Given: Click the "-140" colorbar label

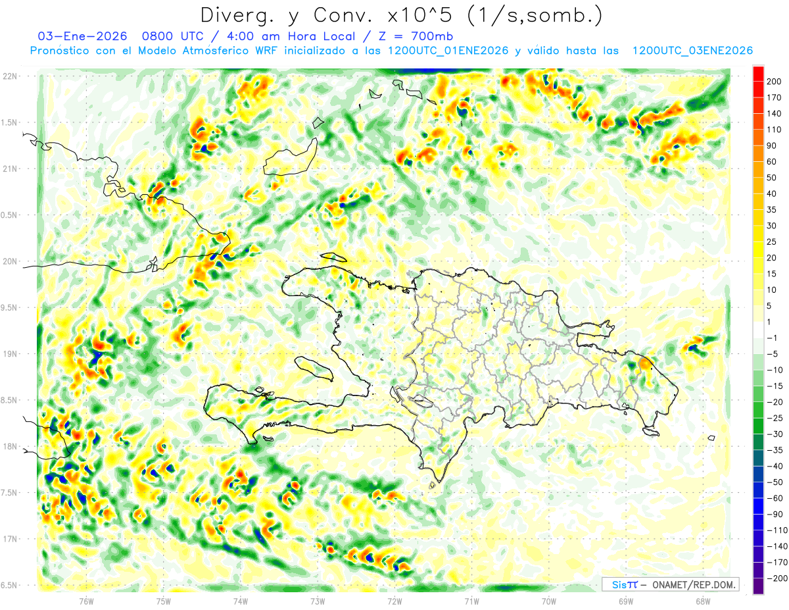Looking at the screenshot, I should point(776,546).
